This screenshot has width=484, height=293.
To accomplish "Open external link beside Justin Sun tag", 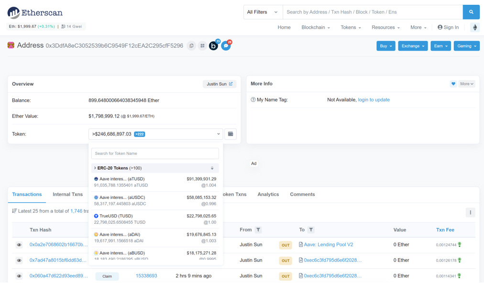I will click(231, 84).
